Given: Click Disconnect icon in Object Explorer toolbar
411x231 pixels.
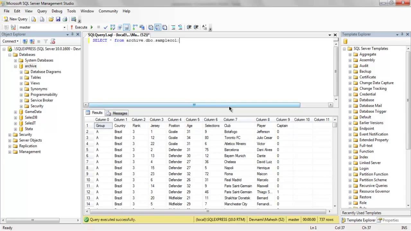Looking at the screenshot, I should [x=32, y=41].
